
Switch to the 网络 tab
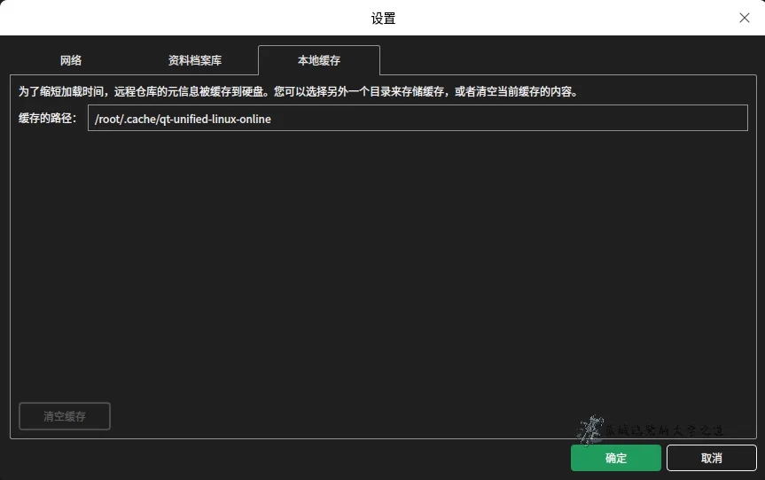point(71,61)
